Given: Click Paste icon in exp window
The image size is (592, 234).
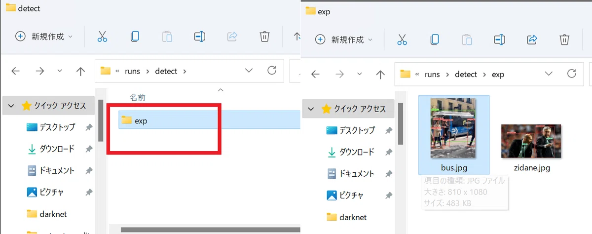Looking at the screenshot, I should pos(467,39).
